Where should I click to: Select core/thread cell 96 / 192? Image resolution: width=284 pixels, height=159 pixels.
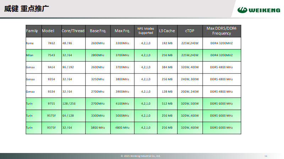73,67
